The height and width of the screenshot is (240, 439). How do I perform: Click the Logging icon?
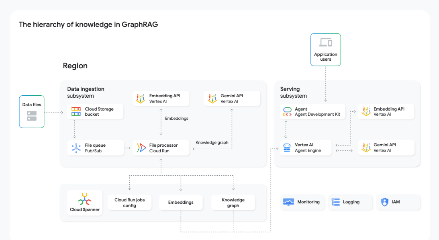336,202
